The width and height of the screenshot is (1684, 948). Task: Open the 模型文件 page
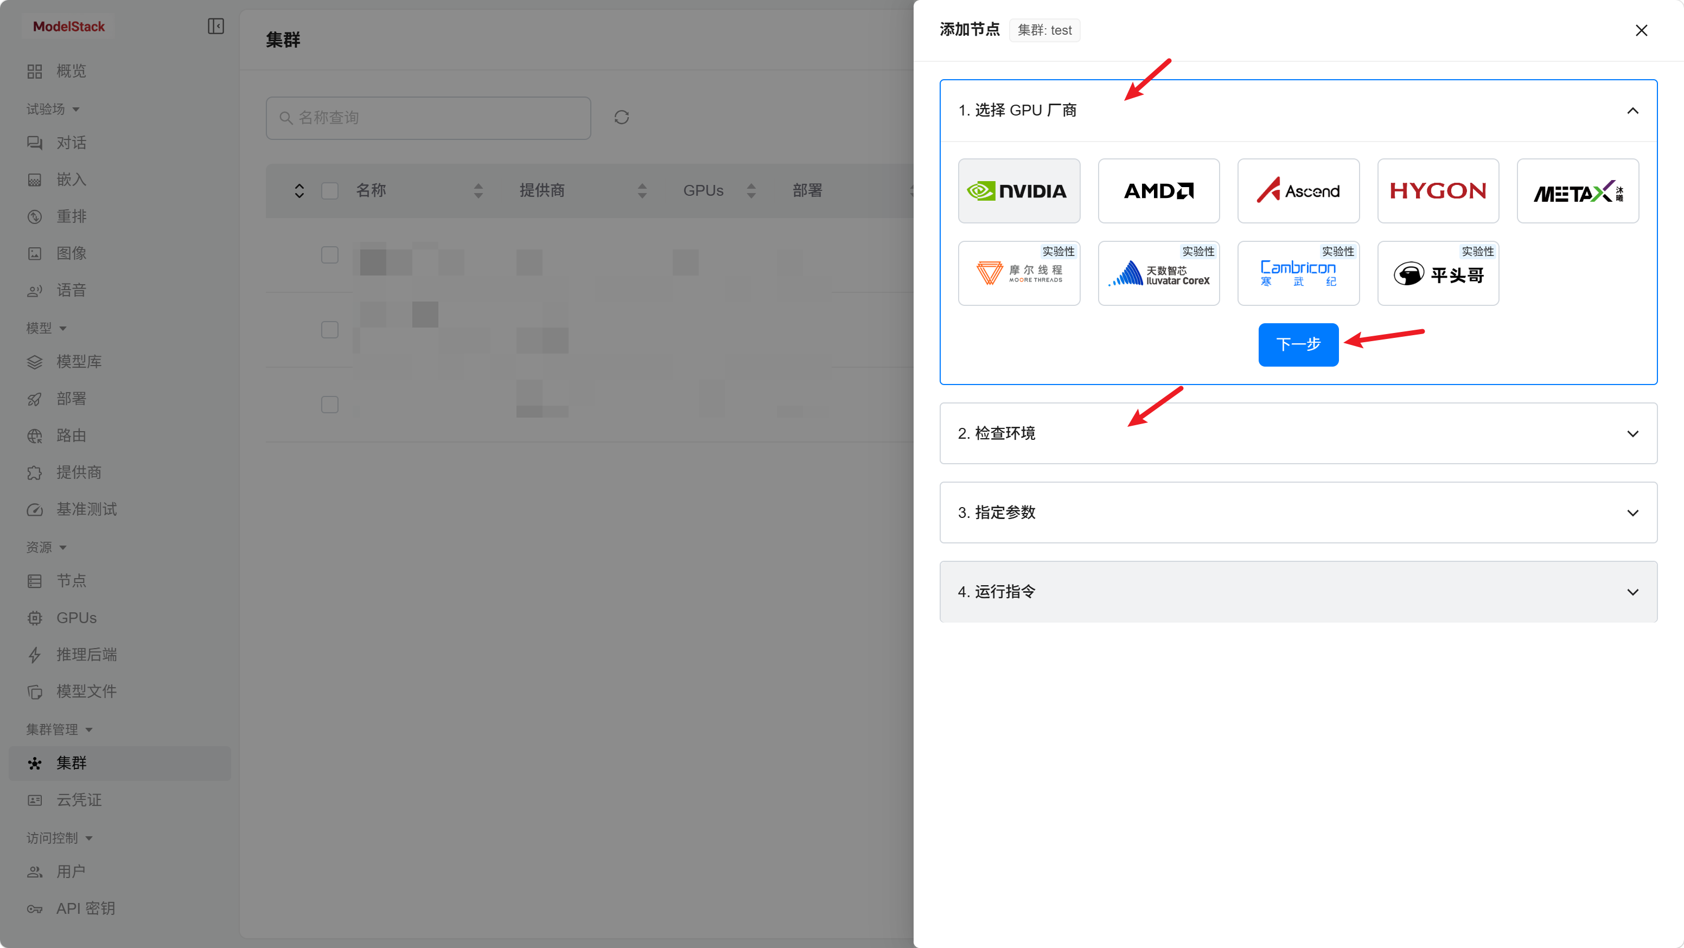119,692
